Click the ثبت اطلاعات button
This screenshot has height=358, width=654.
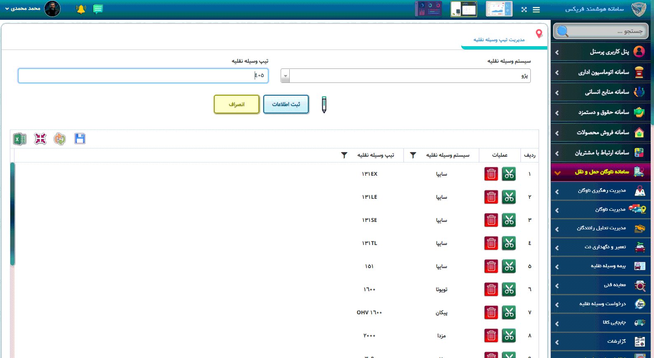[286, 104]
